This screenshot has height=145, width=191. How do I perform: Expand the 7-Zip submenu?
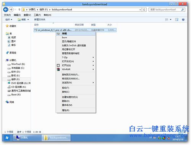(76, 57)
